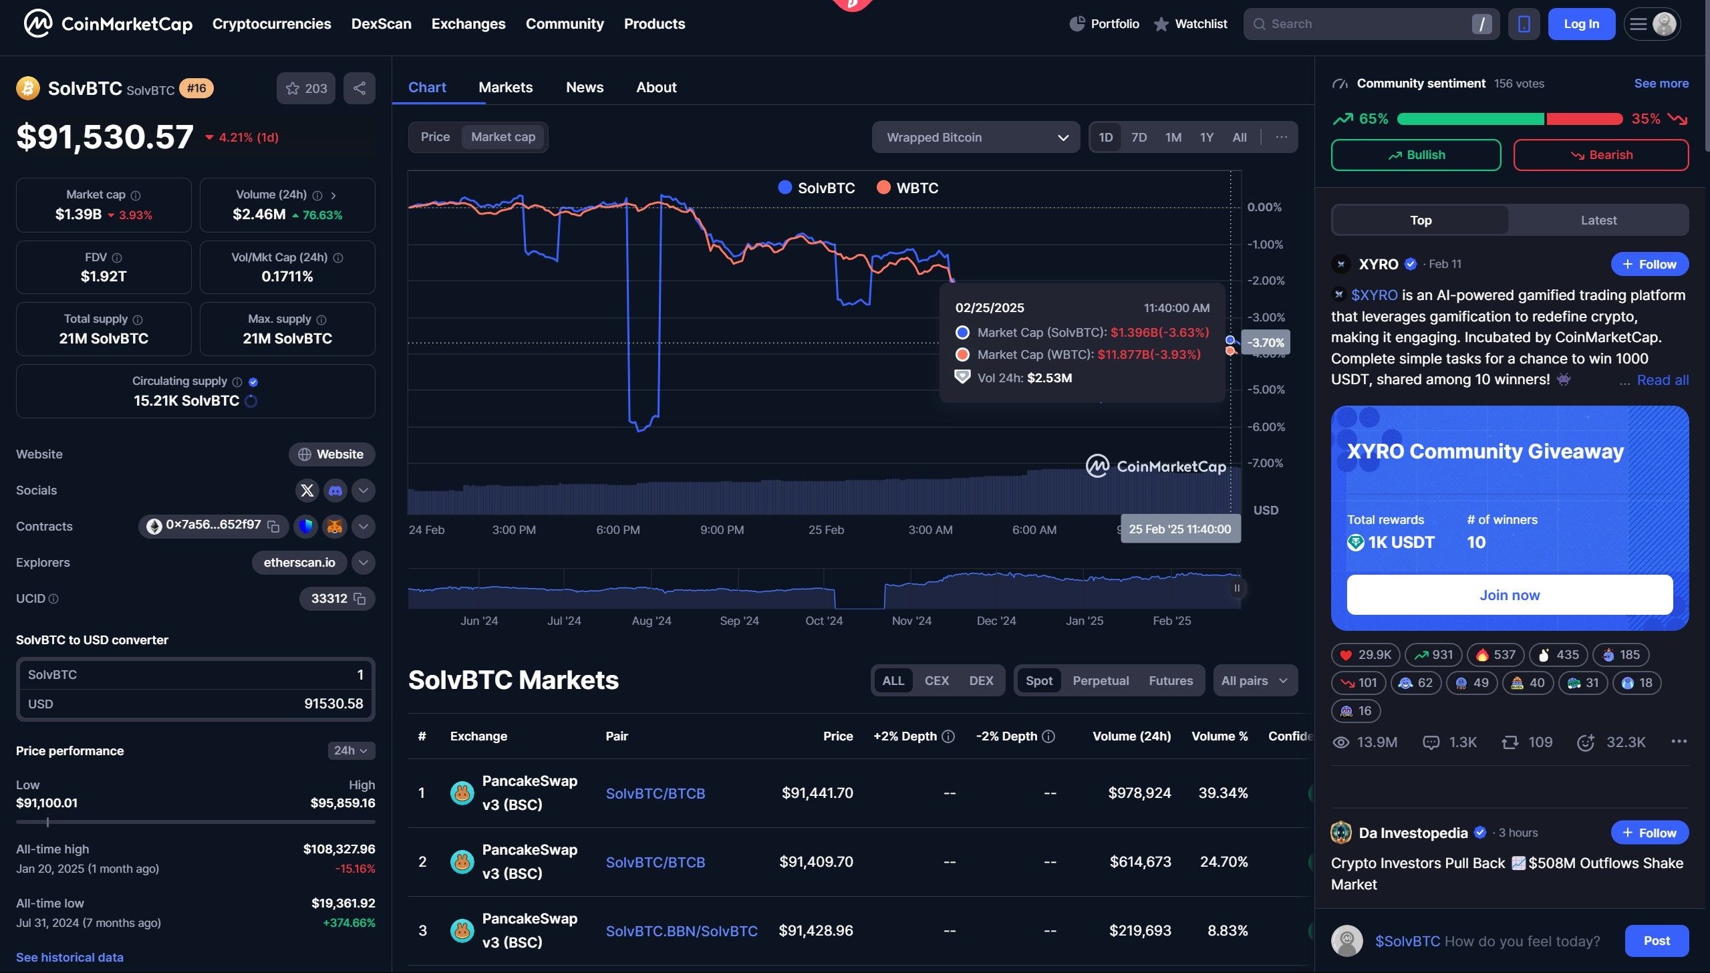Expand the Explorers chevron
Viewport: 1710px width, 973px height.
point(363,562)
